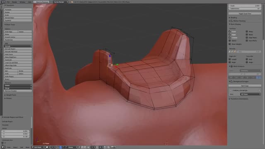This screenshot has width=265, height=149.
Task: Select the rotate manipulator icon
Action: click(63, 147)
